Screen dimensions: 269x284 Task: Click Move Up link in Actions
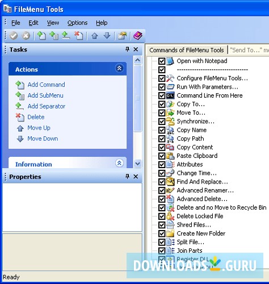(x=39, y=128)
